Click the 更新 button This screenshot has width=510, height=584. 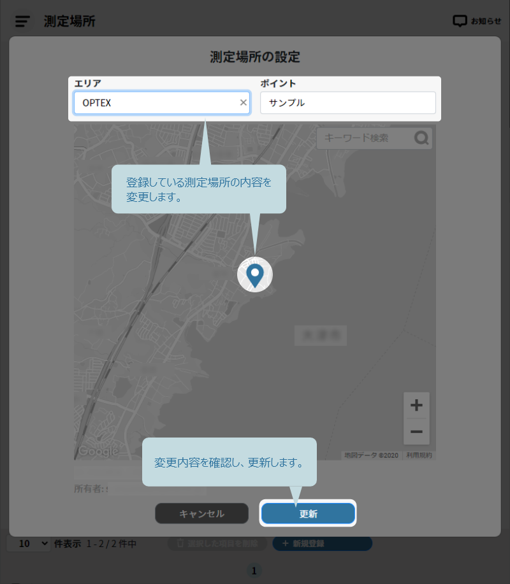click(x=308, y=513)
